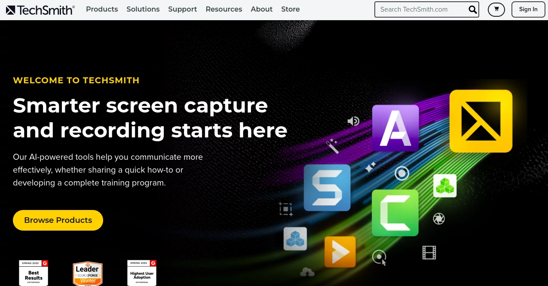
Task: Select Support from the navigation bar
Action: 182,9
